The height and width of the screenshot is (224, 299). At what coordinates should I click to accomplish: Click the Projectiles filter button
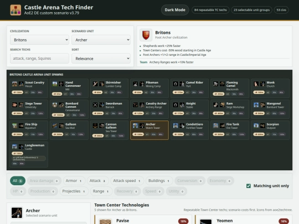tap(74, 191)
